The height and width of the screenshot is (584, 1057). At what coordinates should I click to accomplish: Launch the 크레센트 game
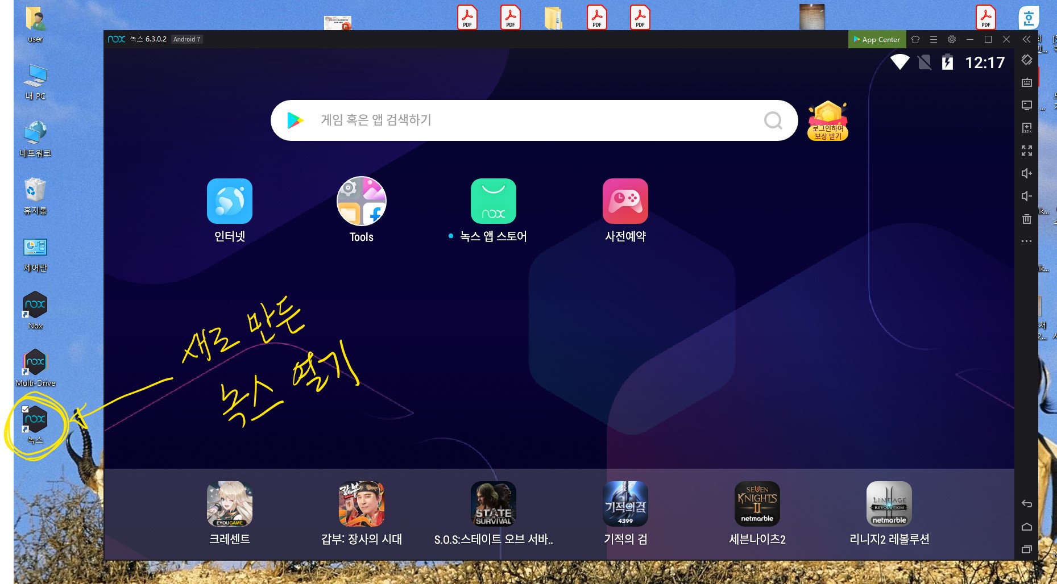tap(230, 504)
